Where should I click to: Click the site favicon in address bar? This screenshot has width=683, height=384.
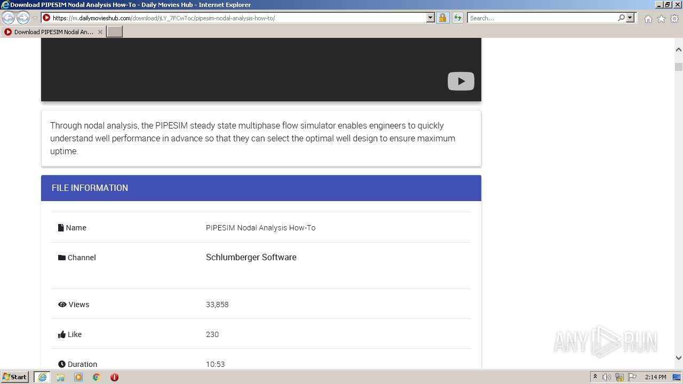pyautogui.click(x=46, y=18)
